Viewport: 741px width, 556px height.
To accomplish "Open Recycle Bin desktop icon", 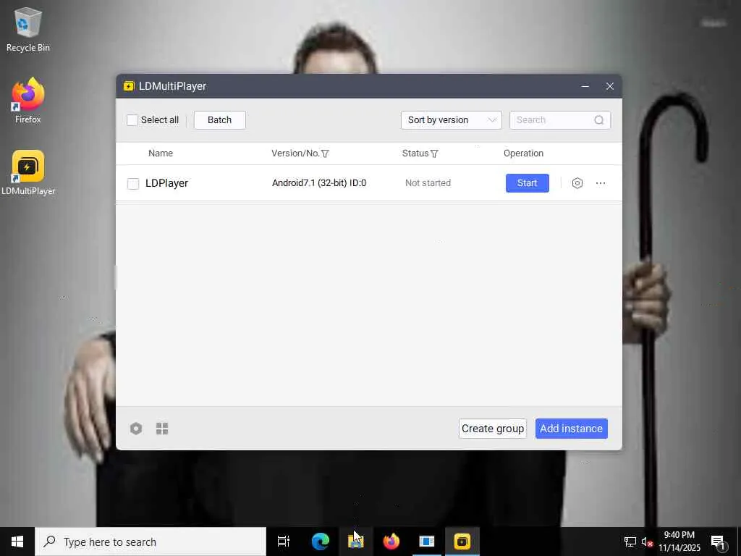I will click(x=28, y=30).
